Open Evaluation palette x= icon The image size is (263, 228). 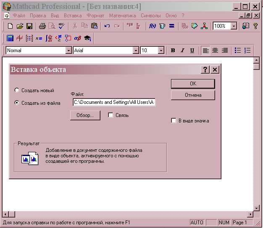pyautogui.click(x=39, y=38)
